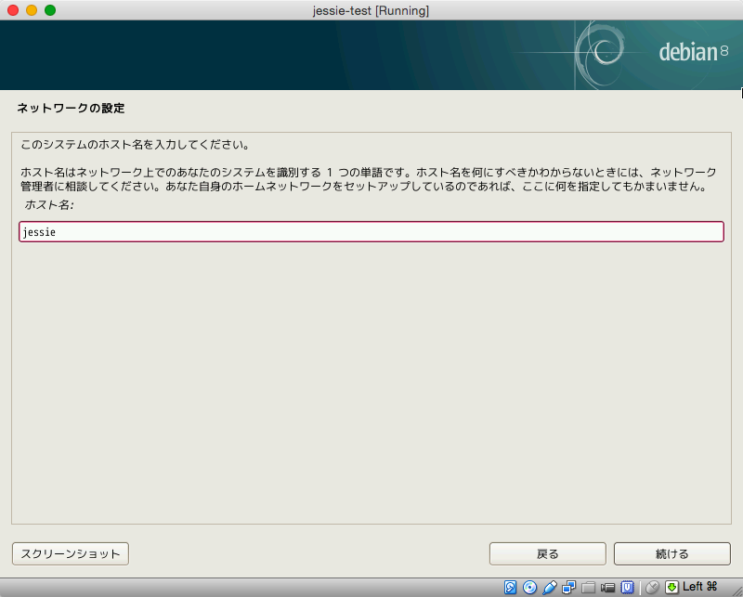
Task: Click the green arrow keyboard capture icon
Action: point(671,587)
